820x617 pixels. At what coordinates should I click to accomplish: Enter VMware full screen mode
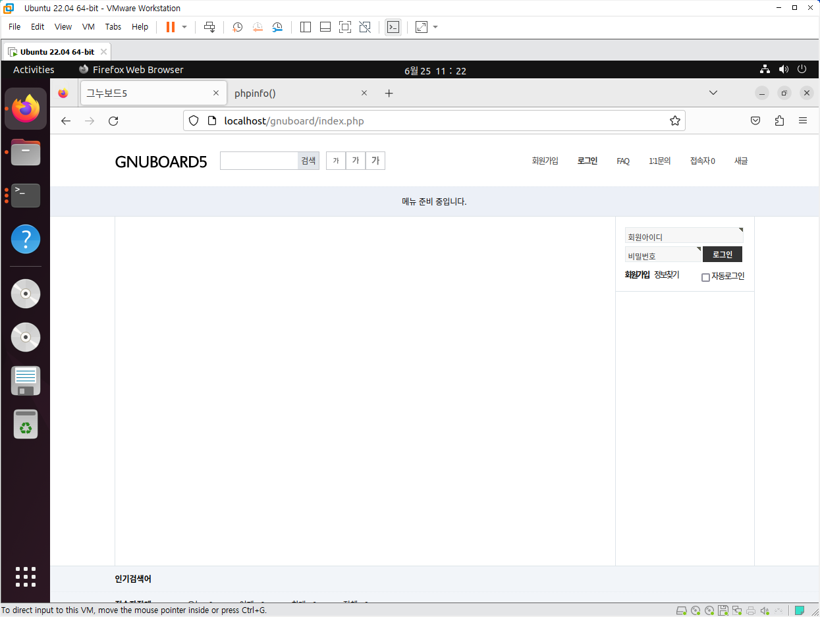click(345, 27)
